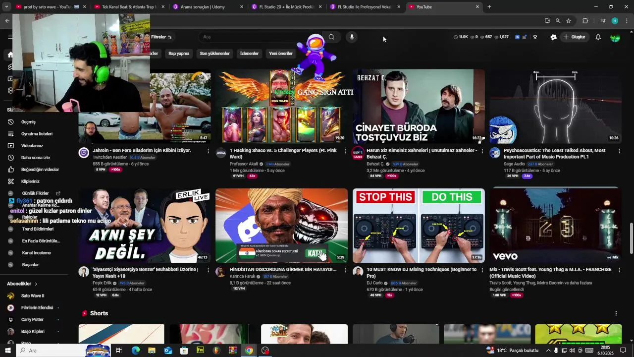The image size is (634, 357).
Task: Open the Chrome media control icon
Action: (x=602, y=21)
